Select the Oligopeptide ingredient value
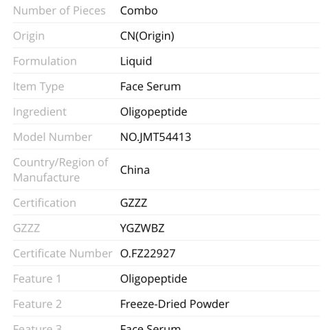 pyautogui.click(x=153, y=112)
